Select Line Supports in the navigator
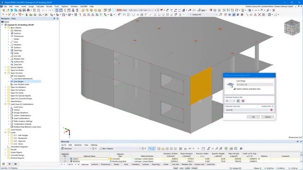Image resolution: width=303 pixels, height=170 pixels. 19,76
